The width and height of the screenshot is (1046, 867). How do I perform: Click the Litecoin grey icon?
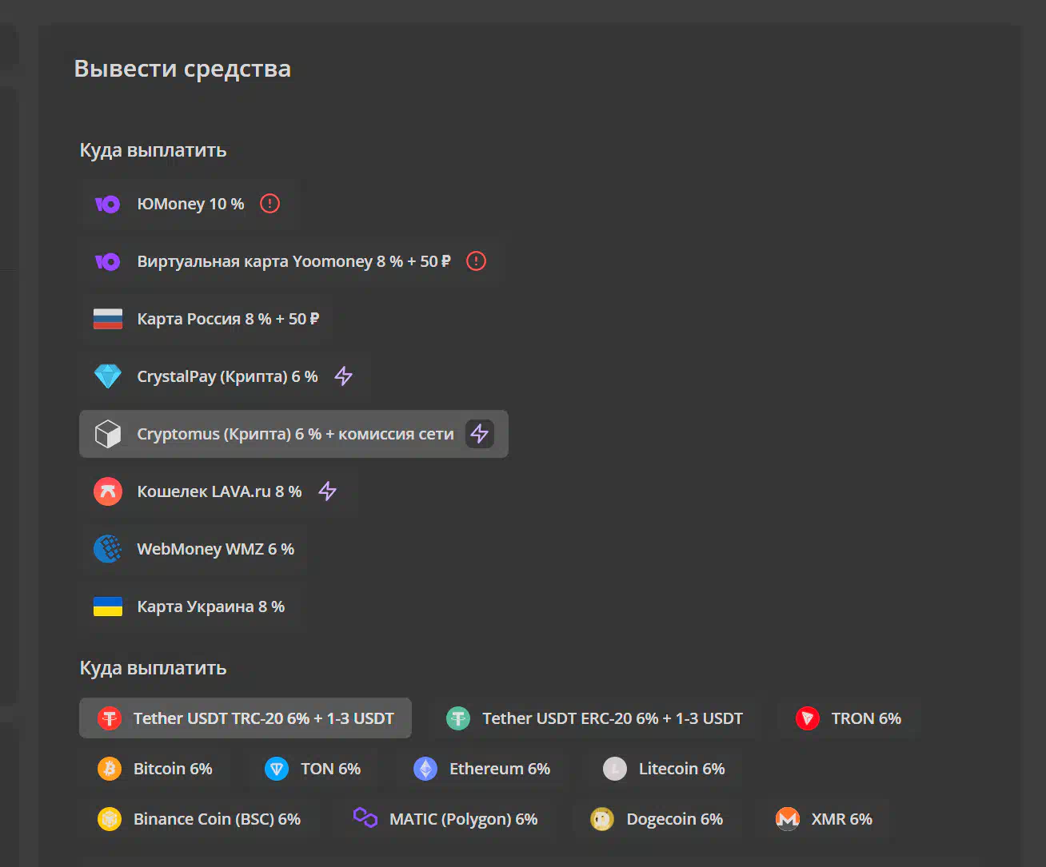coord(615,769)
